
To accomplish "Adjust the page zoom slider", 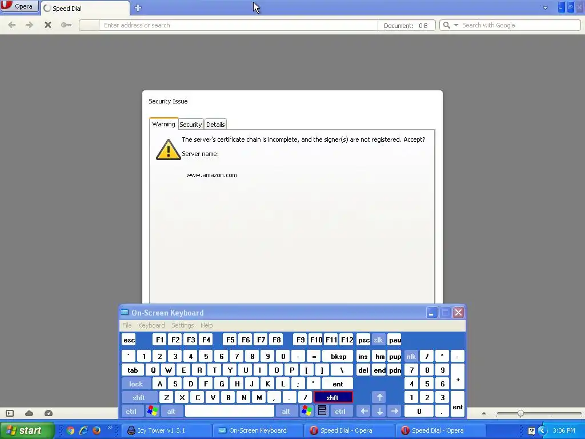I will click(x=520, y=413).
